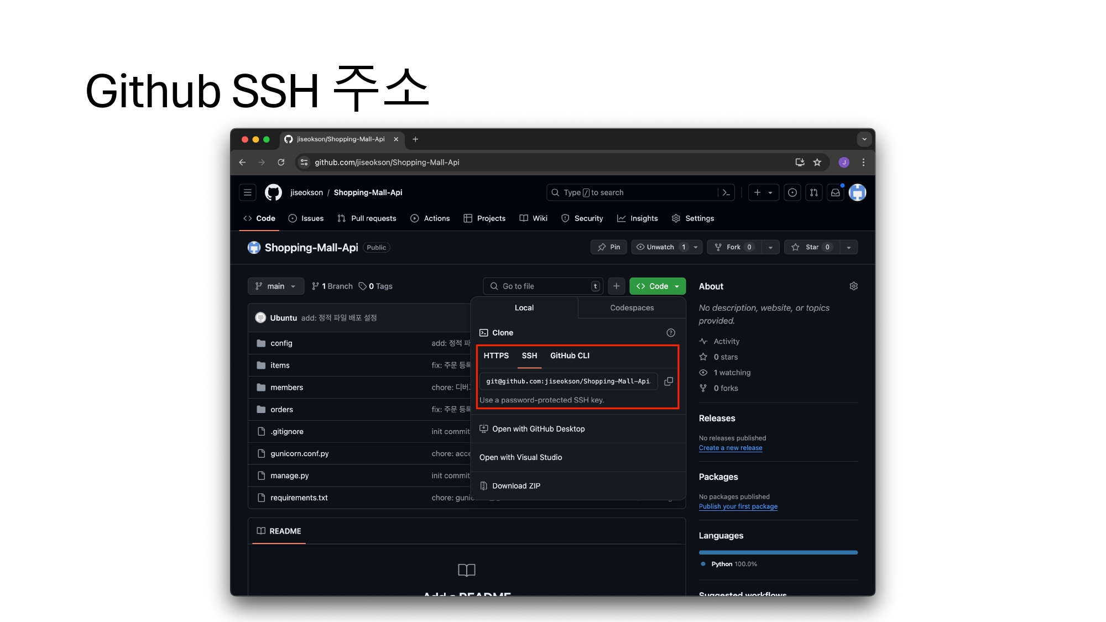Click the About section settings gear

pyautogui.click(x=853, y=286)
